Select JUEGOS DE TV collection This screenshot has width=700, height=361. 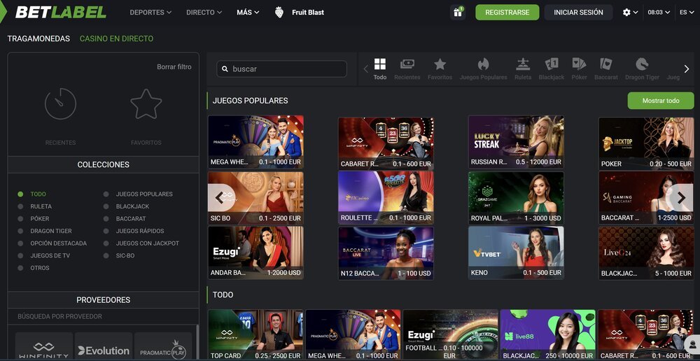click(50, 255)
